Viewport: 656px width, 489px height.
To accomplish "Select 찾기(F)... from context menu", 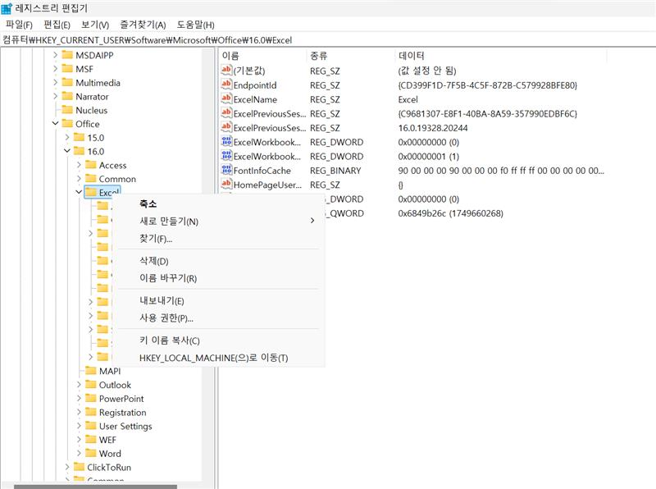I will [x=218, y=239].
